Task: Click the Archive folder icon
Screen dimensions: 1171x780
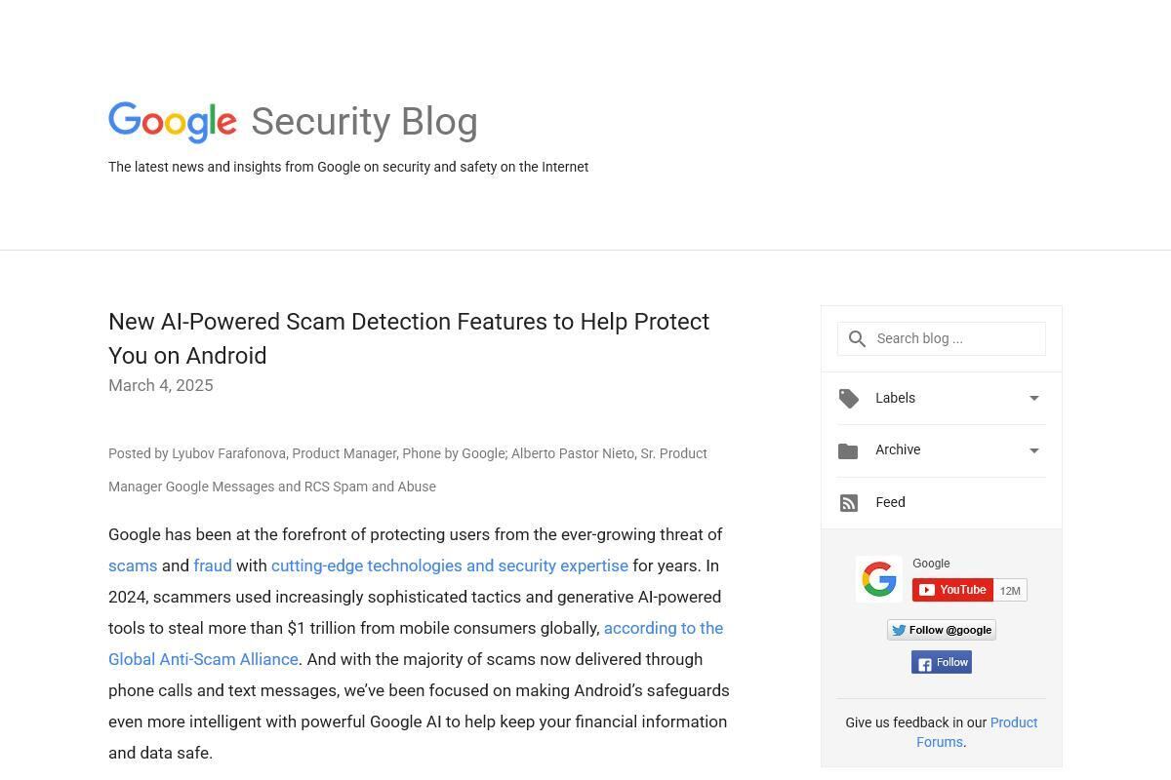Action: [x=848, y=451]
